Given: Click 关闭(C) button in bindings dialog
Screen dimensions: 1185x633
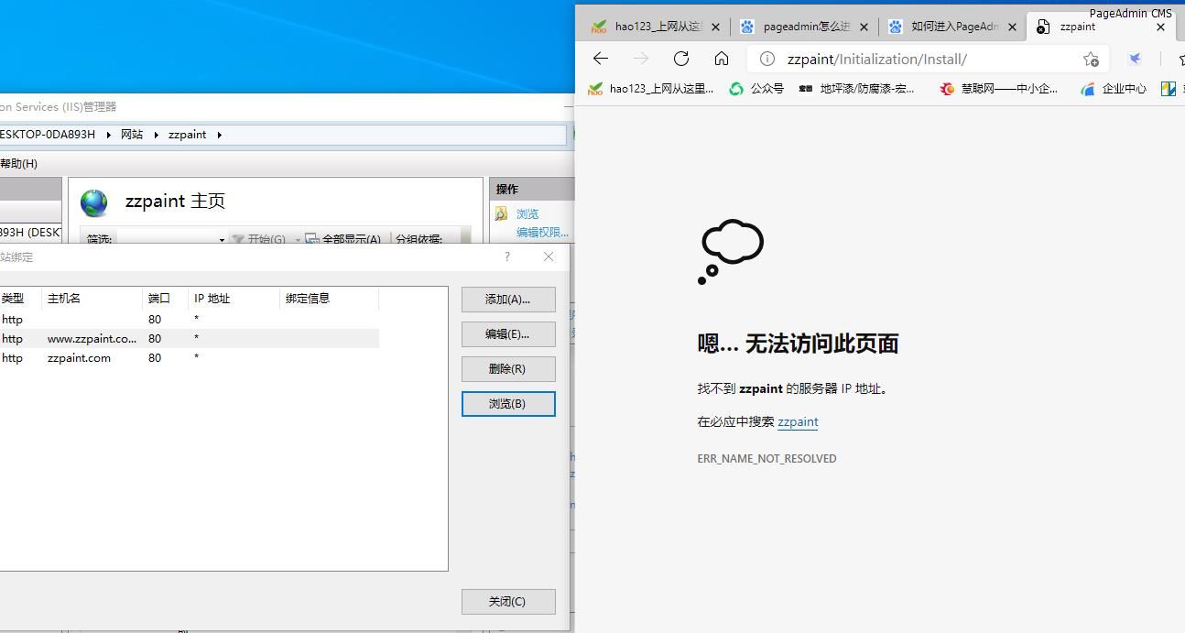Looking at the screenshot, I should click(x=508, y=602).
